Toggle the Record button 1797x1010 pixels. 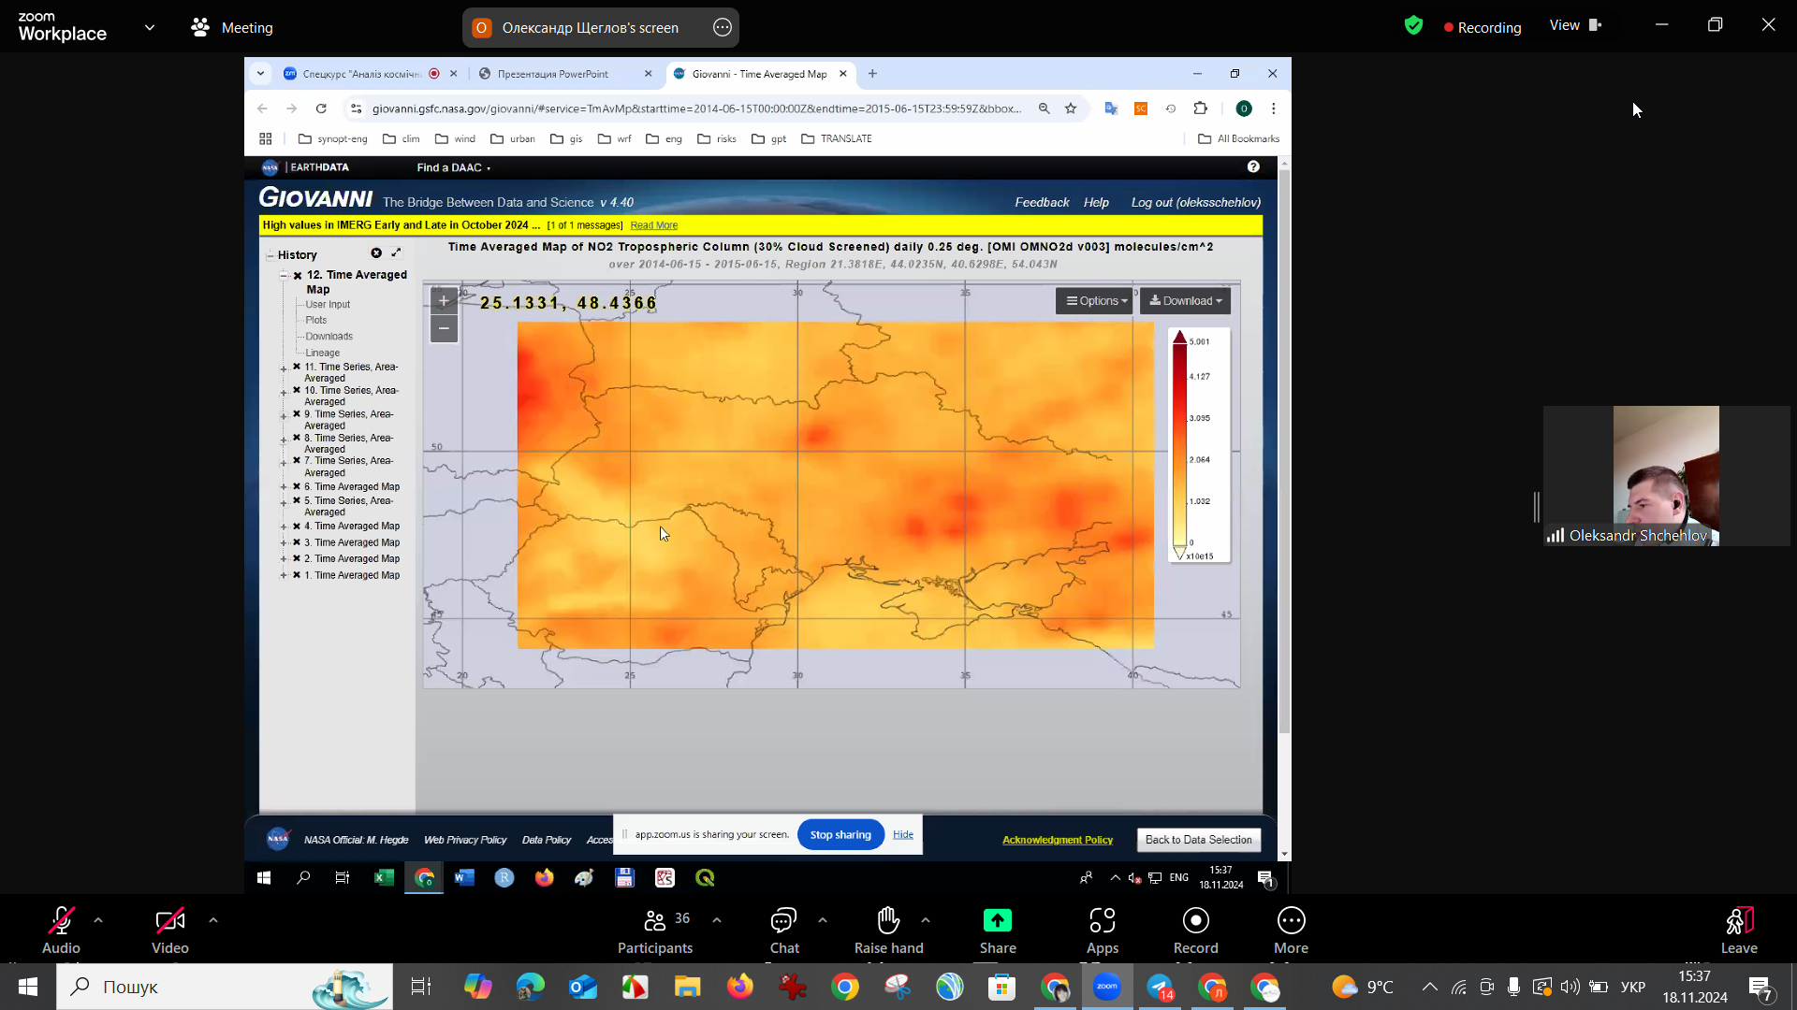tap(1195, 921)
